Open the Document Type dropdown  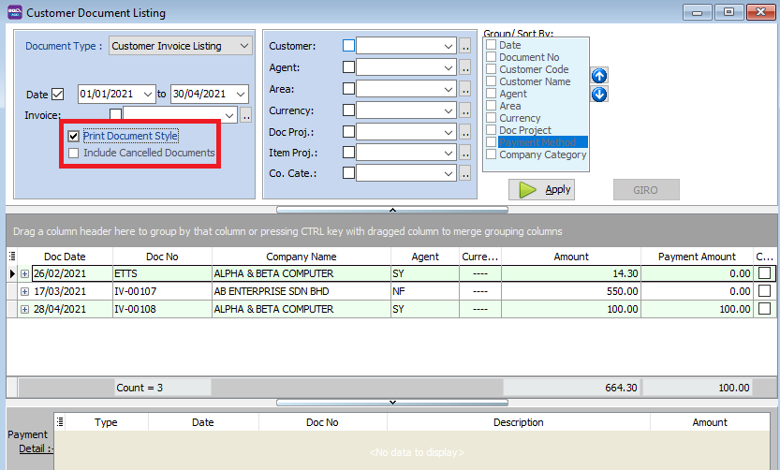(x=243, y=46)
